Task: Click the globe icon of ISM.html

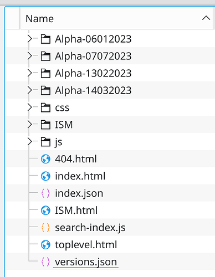Action: pos(45,211)
